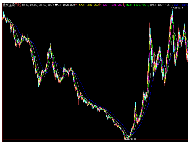Click the red up arrow after MA2

(100, 5)
